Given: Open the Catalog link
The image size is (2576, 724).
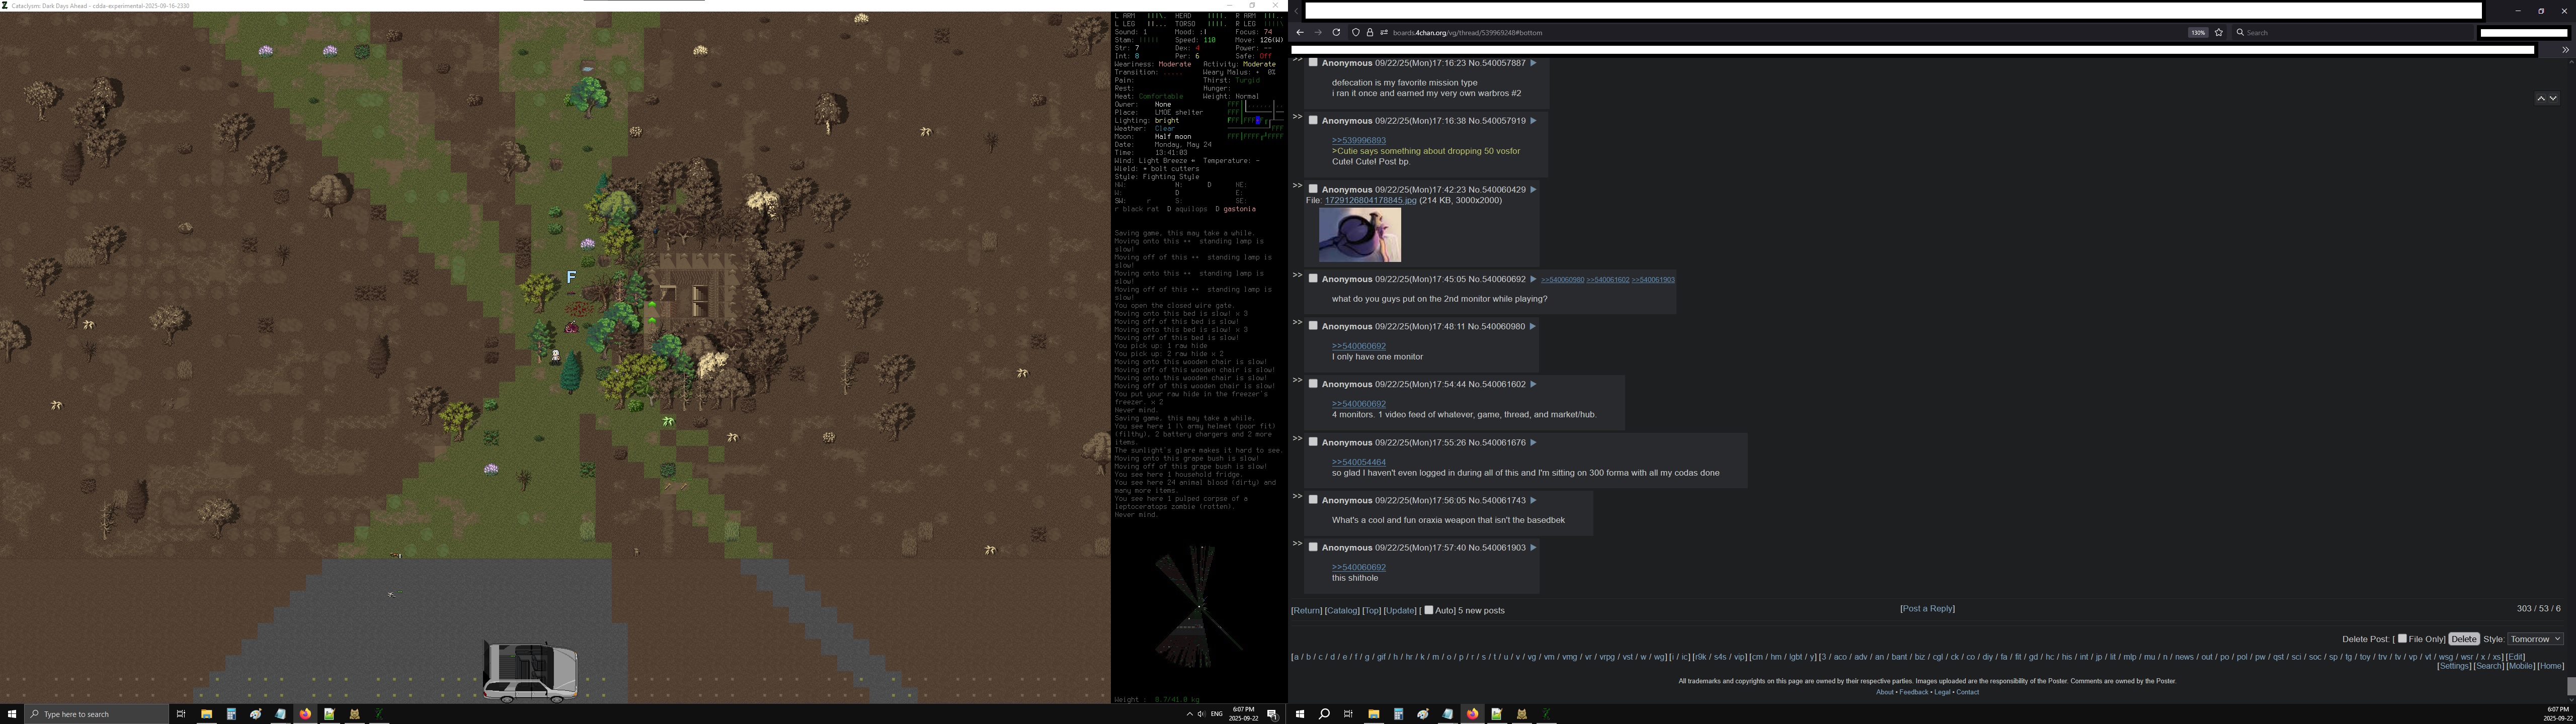Looking at the screenshot, I should (x=1342, y=610).
